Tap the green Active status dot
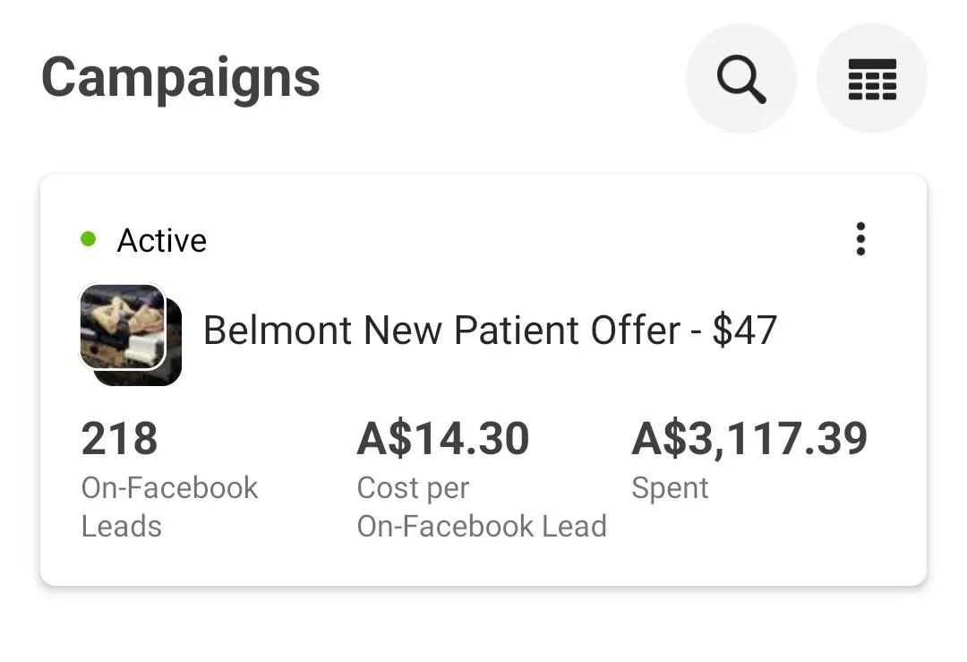Screen dimensions: 967x662 coord(88,239)
